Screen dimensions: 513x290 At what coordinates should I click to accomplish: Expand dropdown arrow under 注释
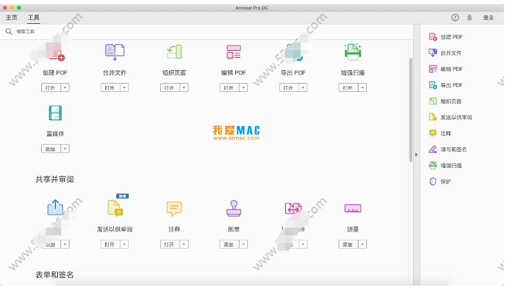[184, 244]
